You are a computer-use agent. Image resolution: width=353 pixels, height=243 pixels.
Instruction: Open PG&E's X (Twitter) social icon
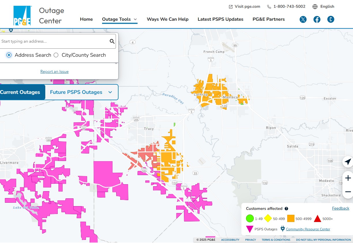point(303,20)
